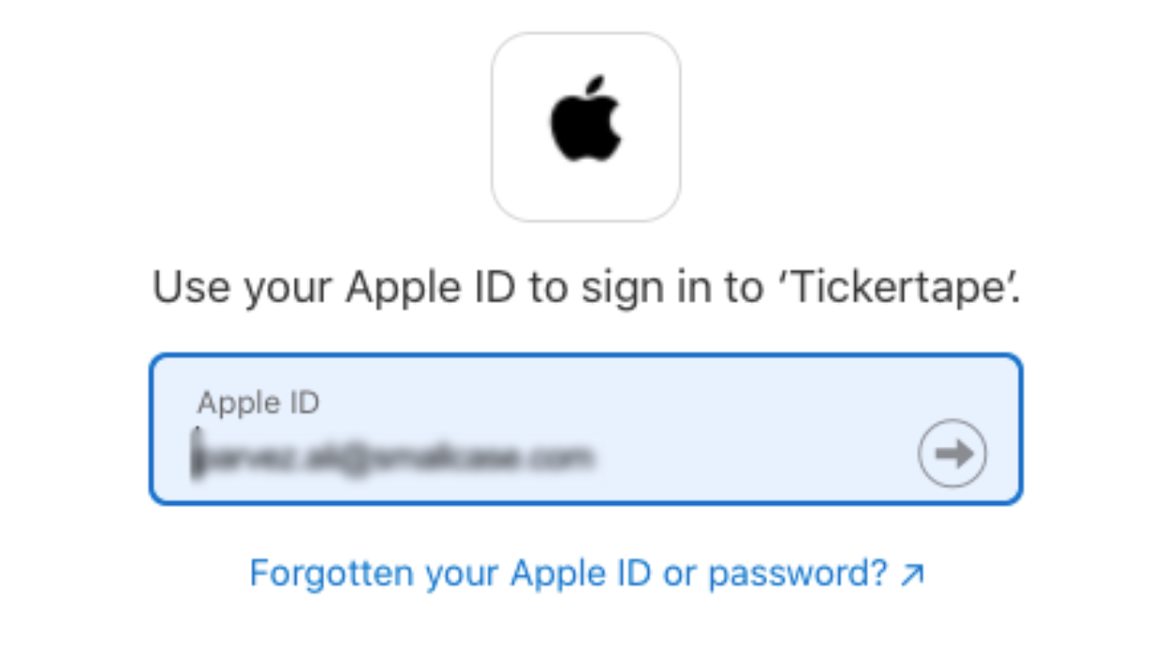
Task: Click the 'Apple ID' field label
Action: [x=259, y=404]
